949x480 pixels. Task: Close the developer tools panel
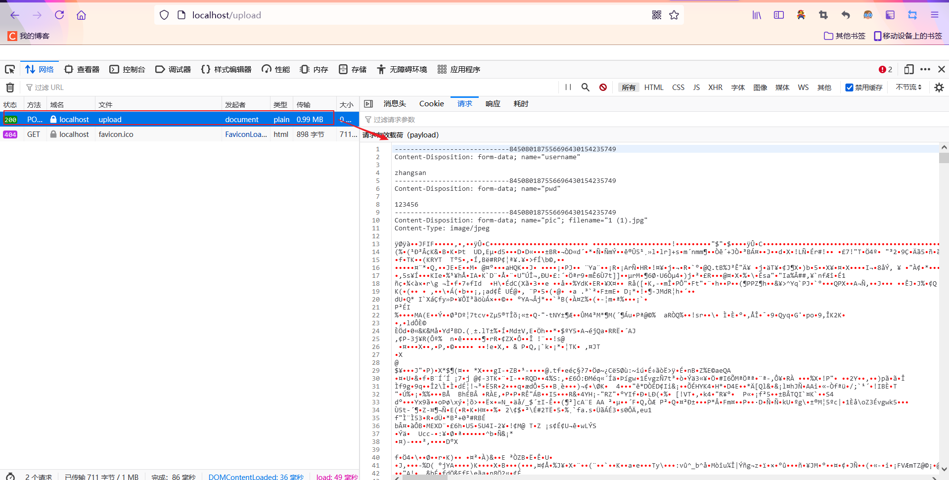tap(942, 70)
